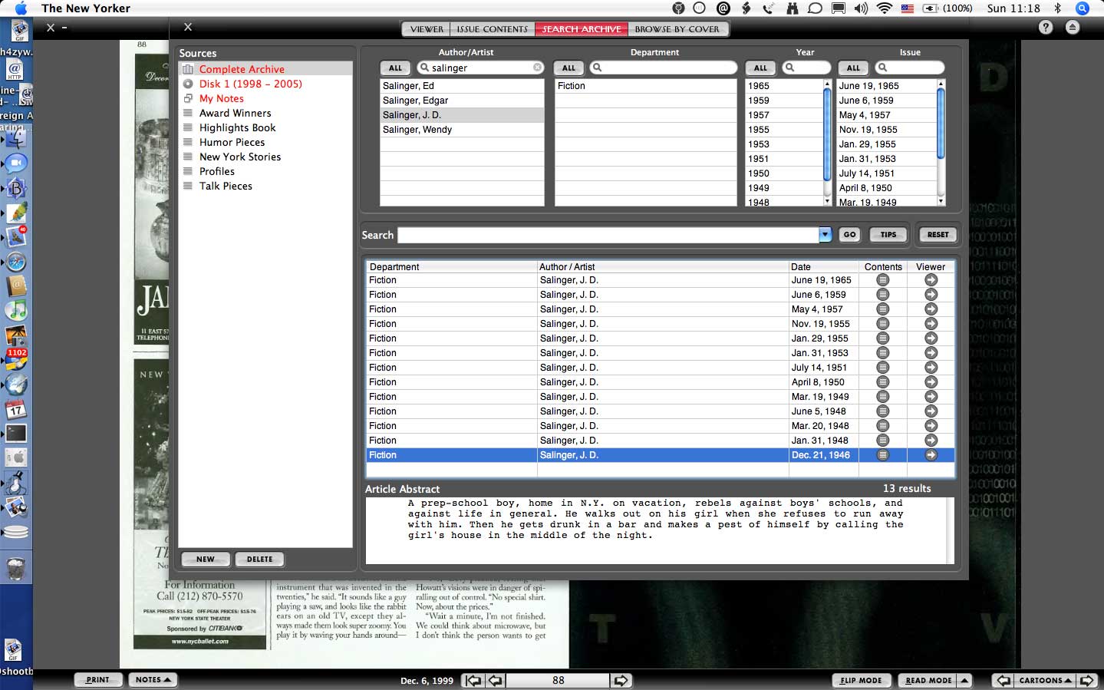The height and width of the screenshot is (690, 1104).
Task: Click the volume icon in menu bar
Action: 861,8
